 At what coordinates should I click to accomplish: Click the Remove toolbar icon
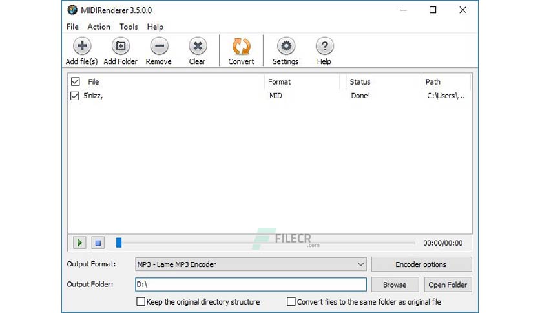click(159, 46)
